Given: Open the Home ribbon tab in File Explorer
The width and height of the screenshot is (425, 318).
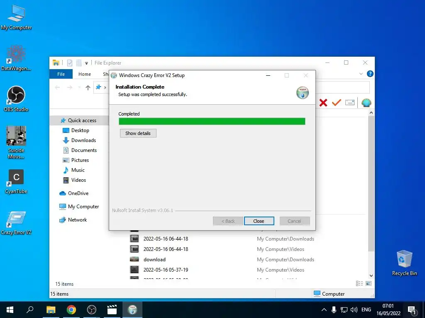Looking at the screenshot, I should 85,74.
